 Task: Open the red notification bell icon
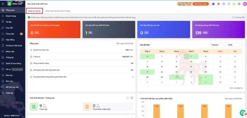click(218, 4)
